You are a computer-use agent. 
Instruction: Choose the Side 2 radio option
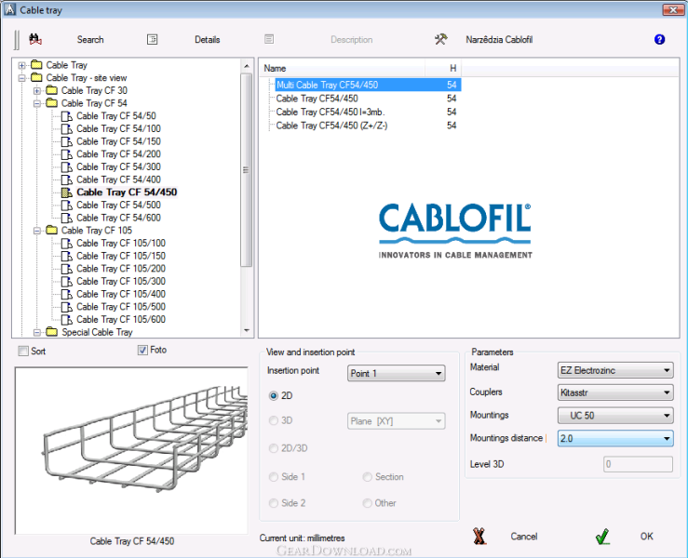[274, 503]
